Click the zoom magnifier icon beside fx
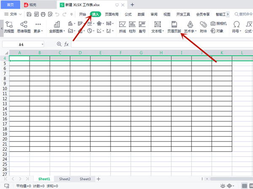 (59, 44)
